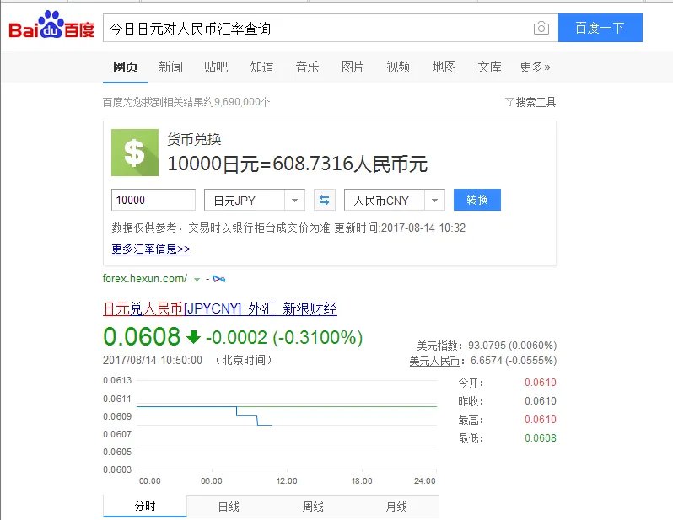Click the camera image search icon

pos(541,29)
